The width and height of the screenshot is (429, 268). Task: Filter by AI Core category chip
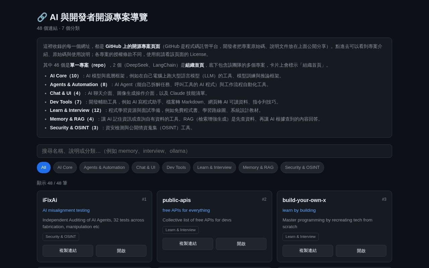[x=65, y=167]
